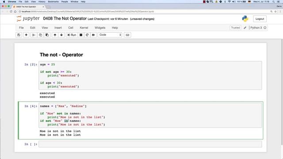Open Spotlight search magnifier icon
The height and width of the screenshot is (159, 283).
(273, 2)
